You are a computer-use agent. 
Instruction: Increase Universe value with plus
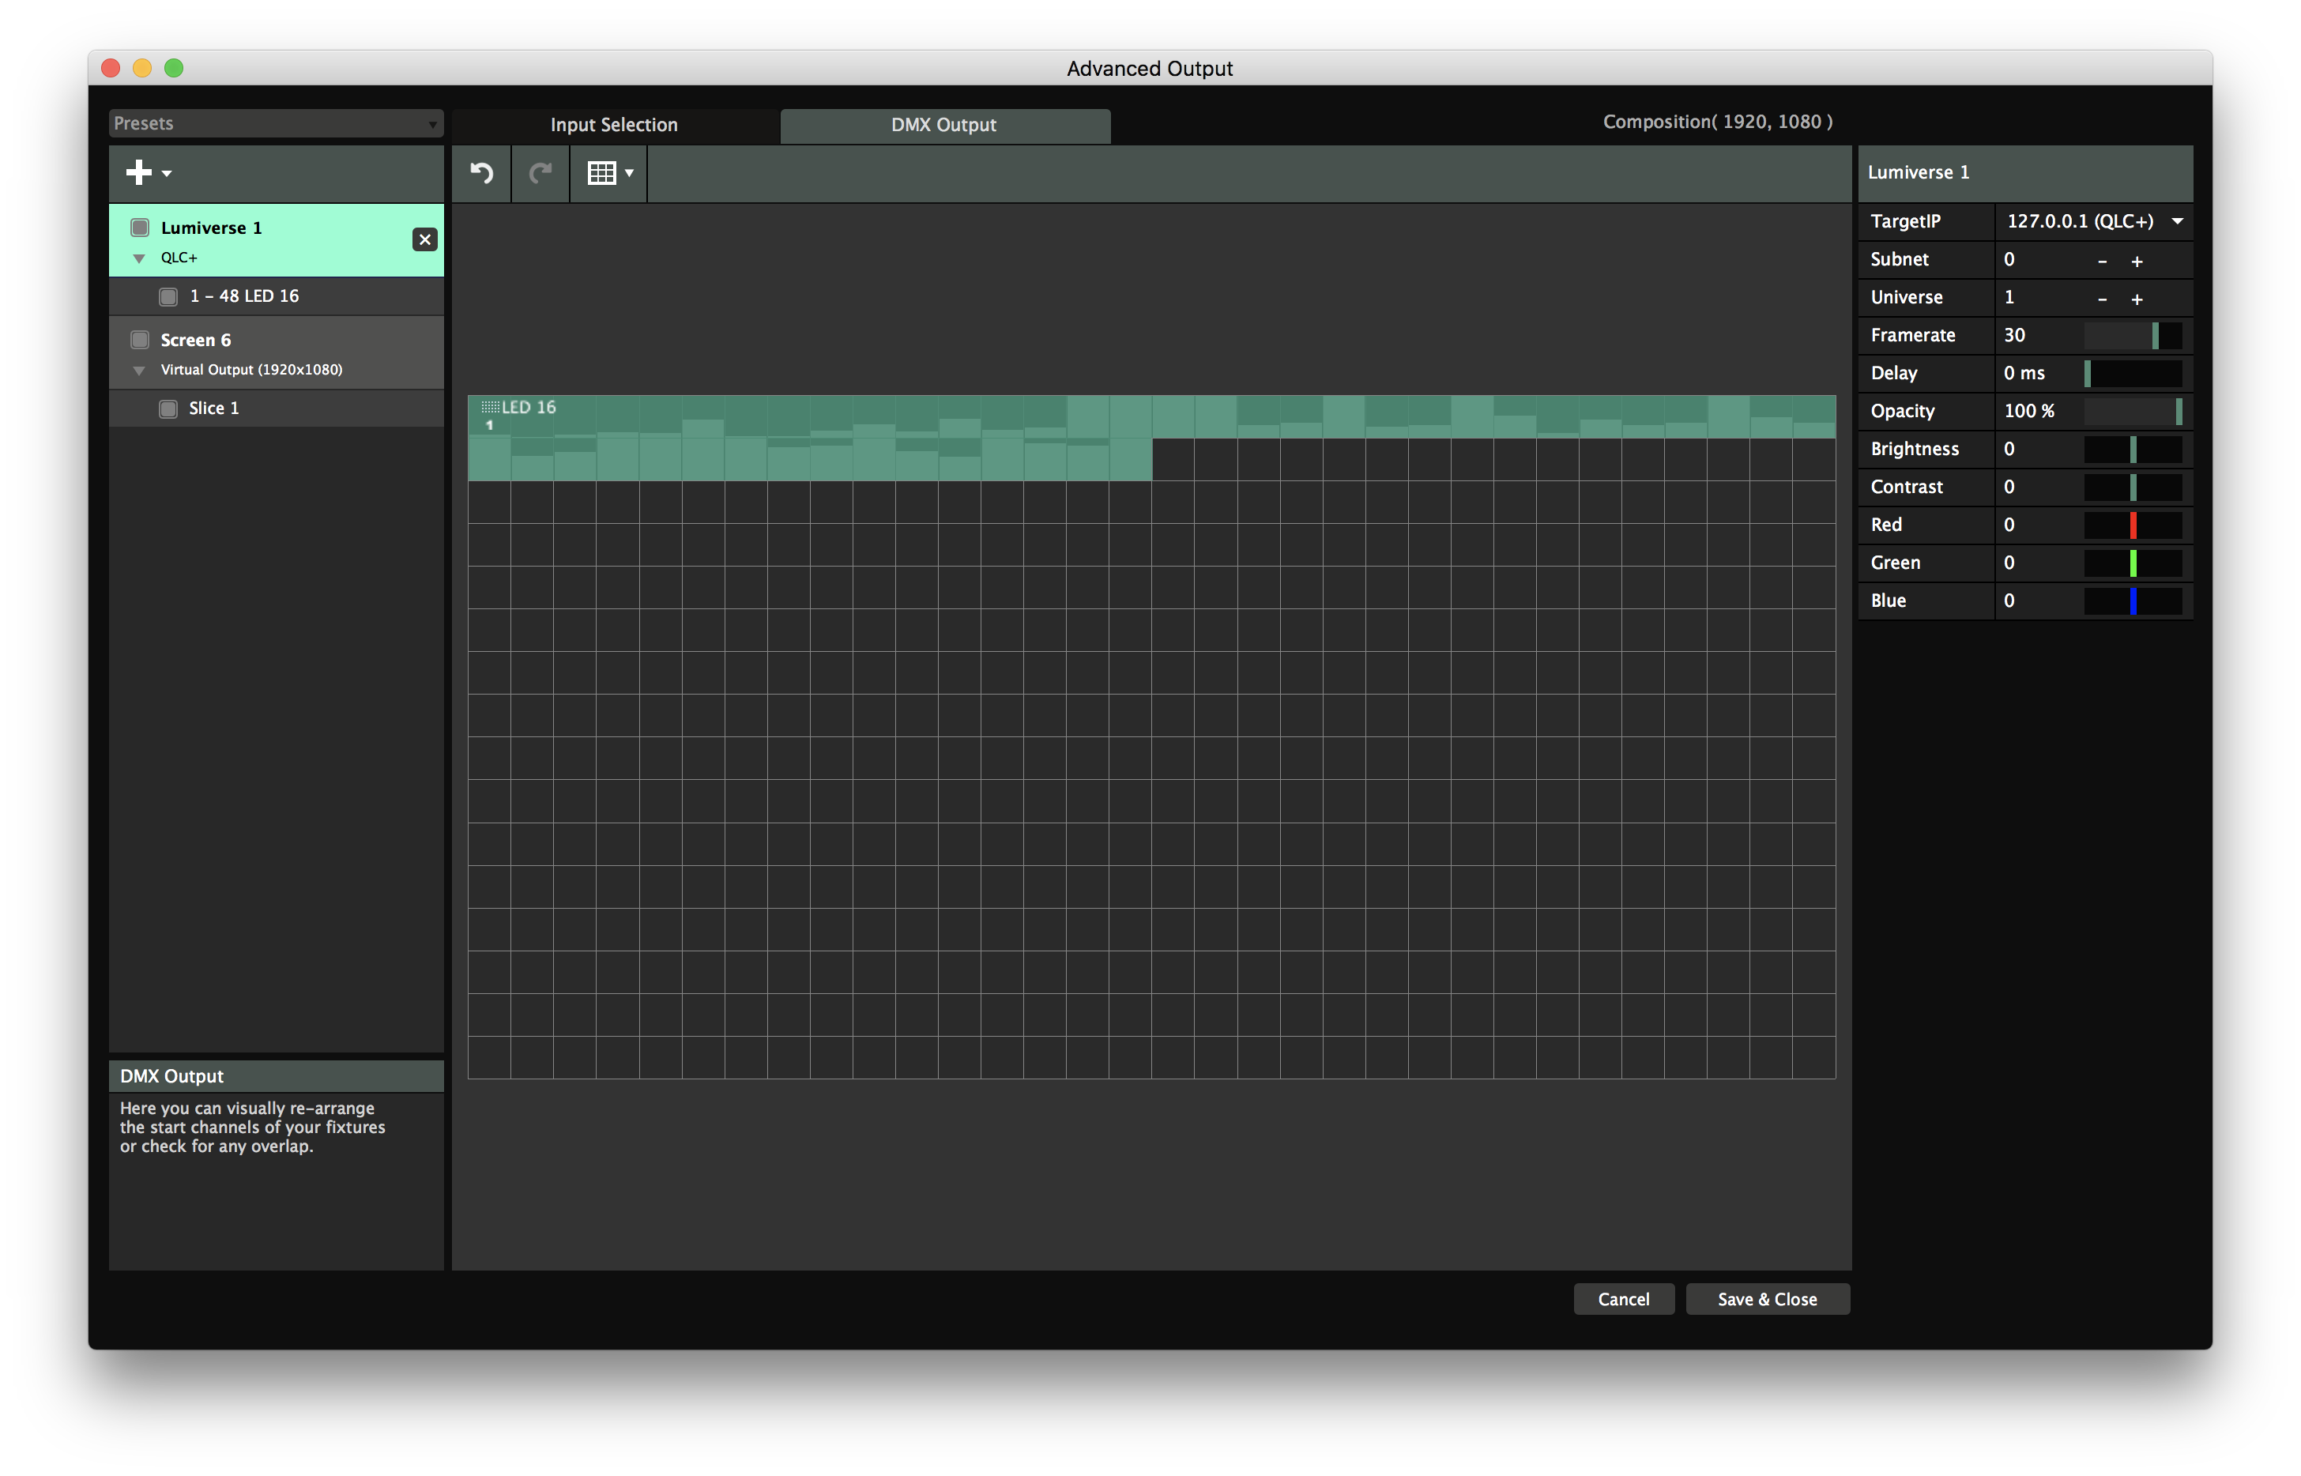[x=2137, y=299]
